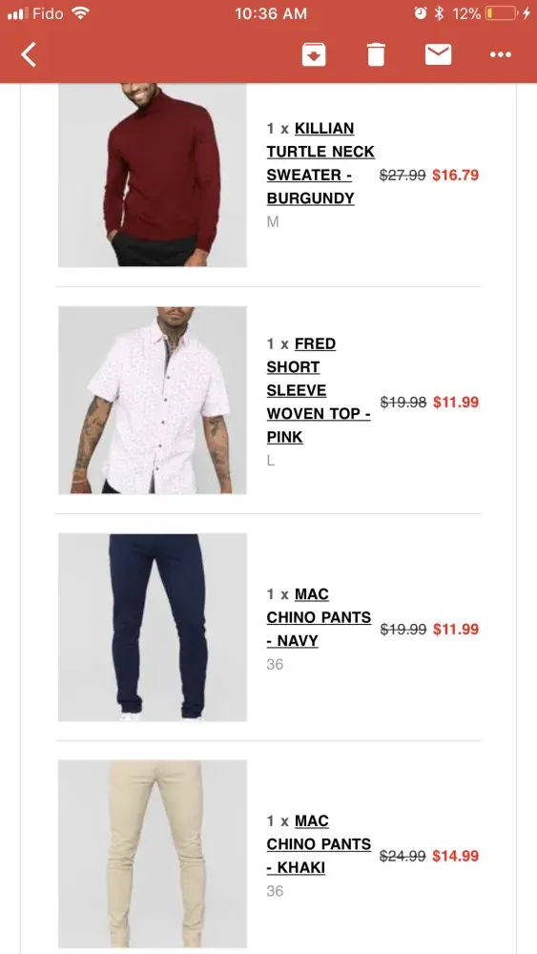Tap the pink short sleeve shirt photo
537x954 pixels.
(153, 401)
